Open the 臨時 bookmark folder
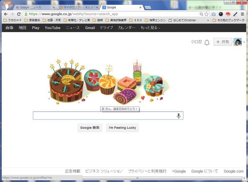This screenshot has width=248, height=182. [98, 20]
